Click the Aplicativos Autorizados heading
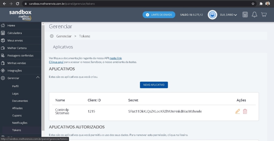 tap(77, 127)
